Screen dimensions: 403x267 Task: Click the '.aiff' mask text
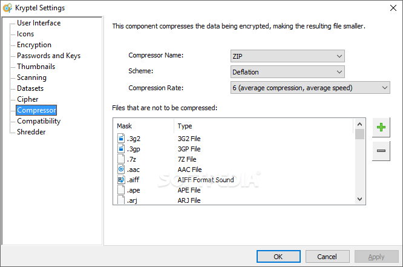(133, 180)
